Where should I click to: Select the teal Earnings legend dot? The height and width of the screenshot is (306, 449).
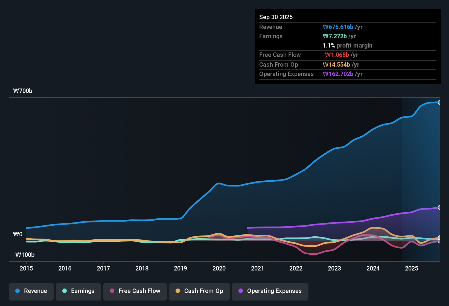[x=65, y=291]
